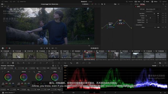Viewport: 168px width, 94px height.
Task: Open the Curves palette
Action: (x=34, y=63)
